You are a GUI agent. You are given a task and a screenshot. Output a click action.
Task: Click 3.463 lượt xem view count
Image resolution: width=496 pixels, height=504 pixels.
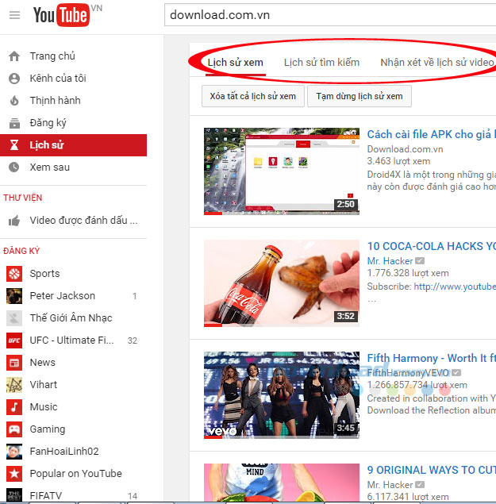pos(398,161)
